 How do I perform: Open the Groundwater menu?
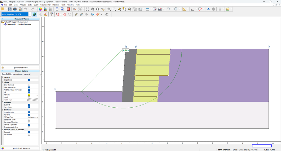tap(45, 5)
